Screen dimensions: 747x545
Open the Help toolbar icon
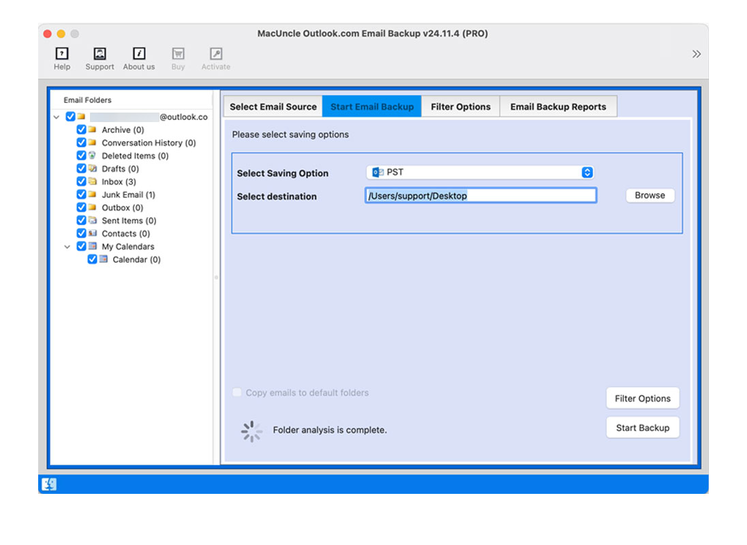(x=62, y=54)
